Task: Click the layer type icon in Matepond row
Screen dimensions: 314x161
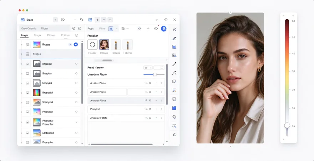Action: point(27,133)
